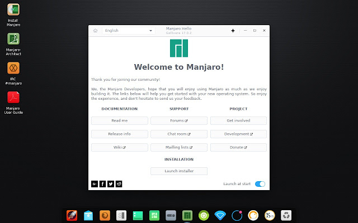Open the Manjaro-Architect desktop icon

click(x=13, y=39)
